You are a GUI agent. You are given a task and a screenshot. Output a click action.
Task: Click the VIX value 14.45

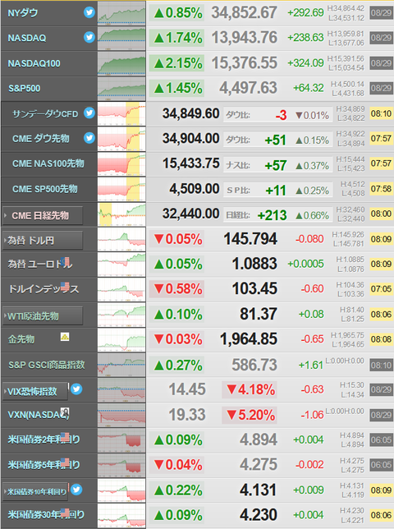click(187, 389)
